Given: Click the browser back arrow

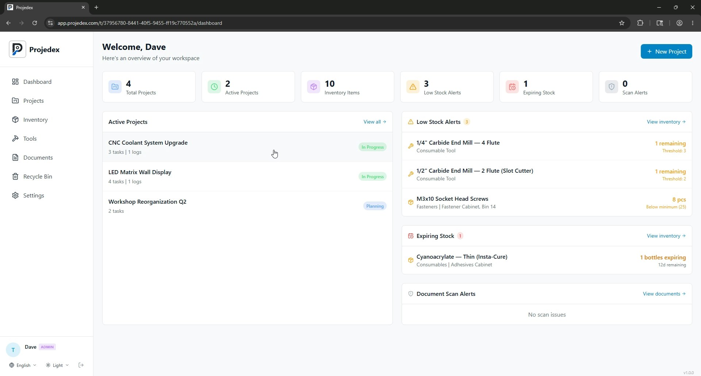Looking at the screenshot, I should tap(8, 23).
